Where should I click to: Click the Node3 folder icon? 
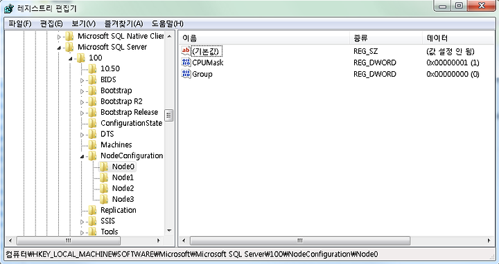104,199
